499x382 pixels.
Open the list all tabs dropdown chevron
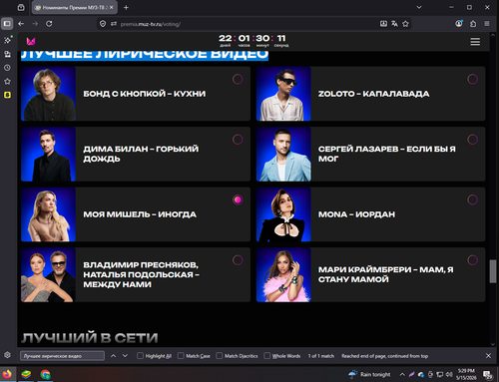point(419,7)
